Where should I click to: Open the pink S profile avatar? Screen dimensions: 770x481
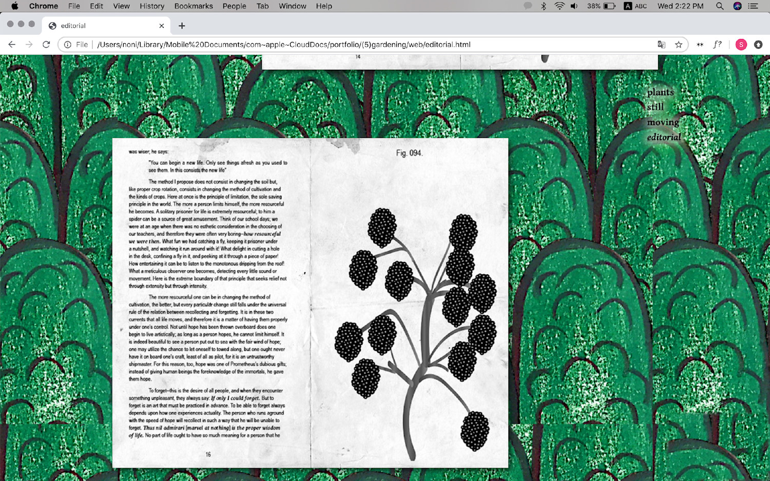741,45
